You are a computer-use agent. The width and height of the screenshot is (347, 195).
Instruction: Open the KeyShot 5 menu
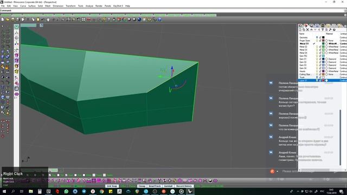pyautogui.click(x=118, y=6)
